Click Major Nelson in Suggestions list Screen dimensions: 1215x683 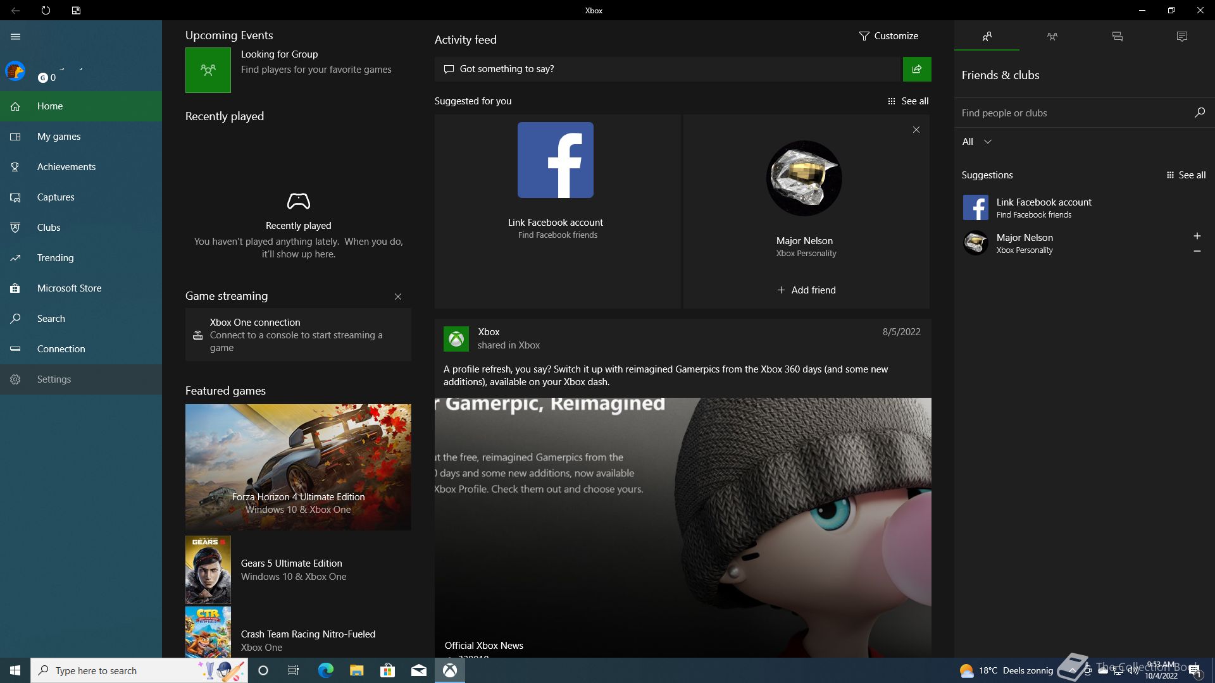[x=1025, y=238]
